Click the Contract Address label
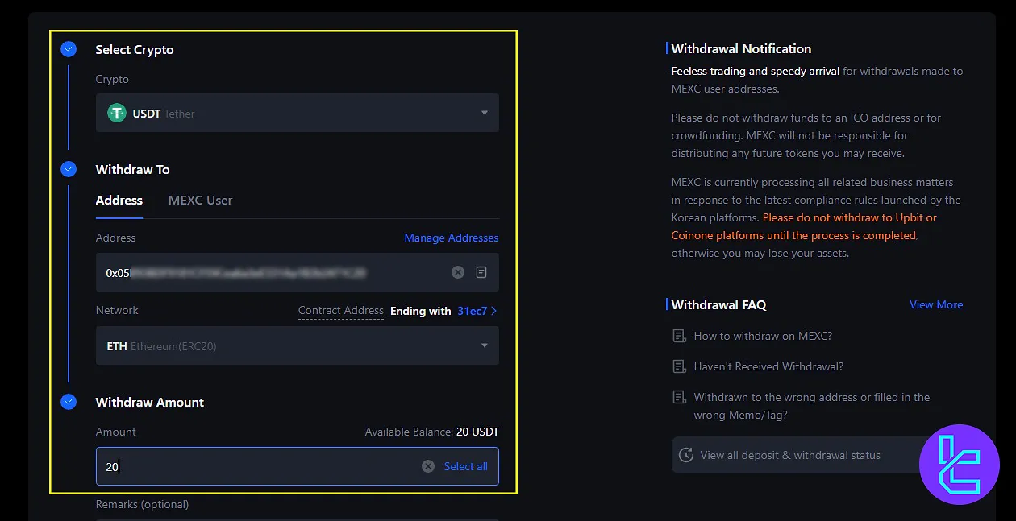Screen dimensions: 1016x521 (x=341, y=311)
